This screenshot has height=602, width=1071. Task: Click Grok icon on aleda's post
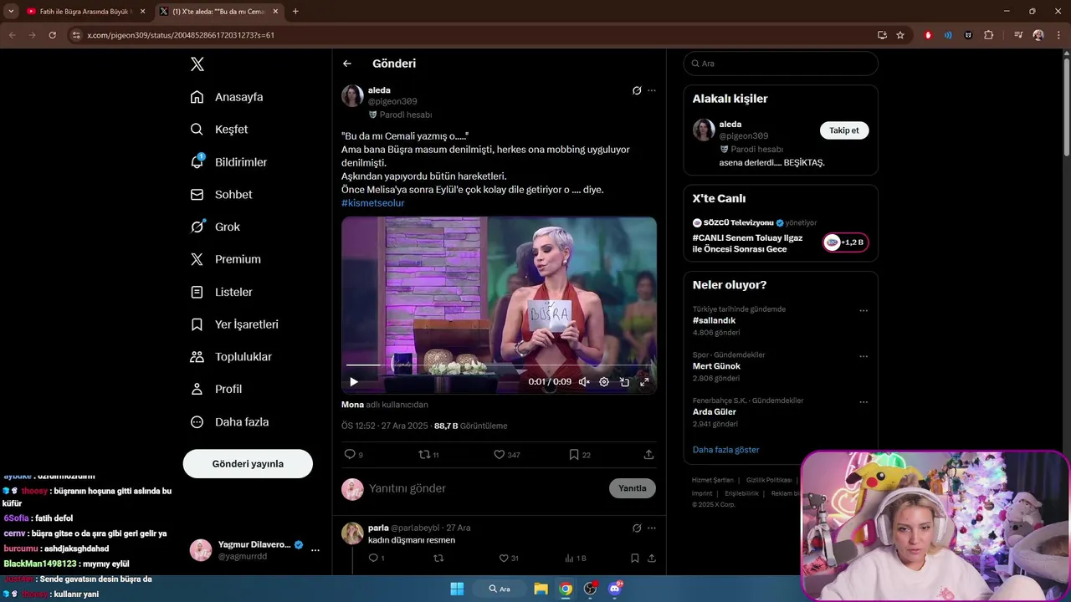pyautogui.click(x=636, y=90)
